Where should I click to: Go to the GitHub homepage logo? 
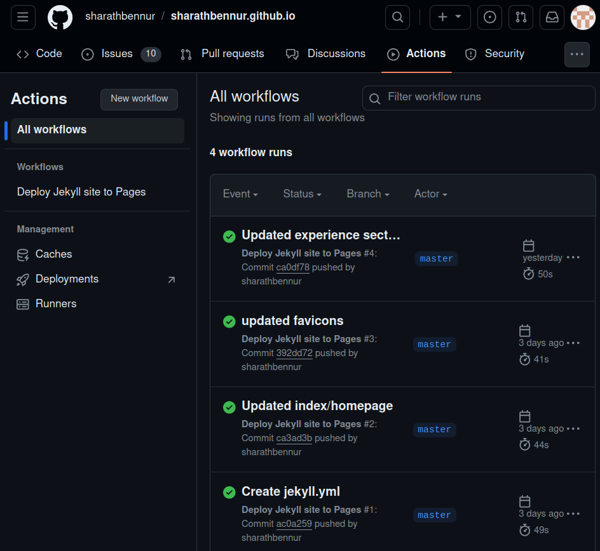click(x=60, y=17)
